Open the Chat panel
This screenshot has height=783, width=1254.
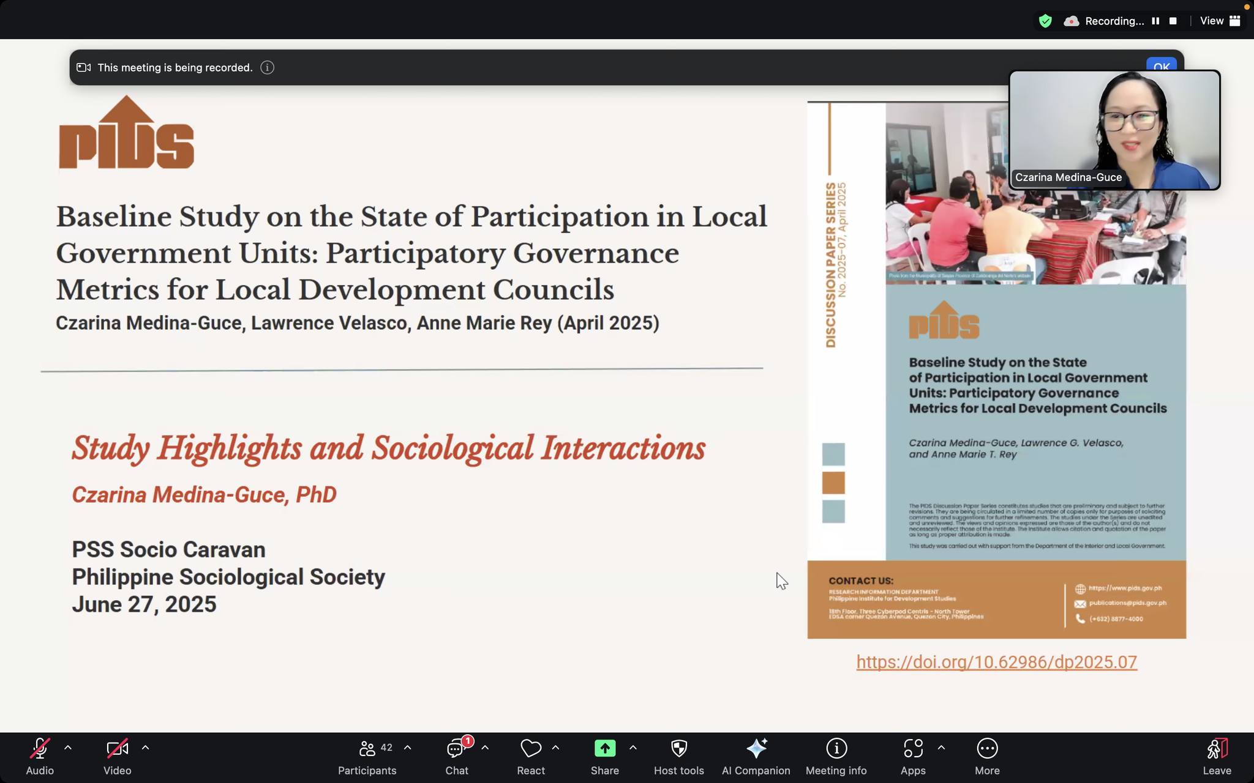(x=457, y=757)
